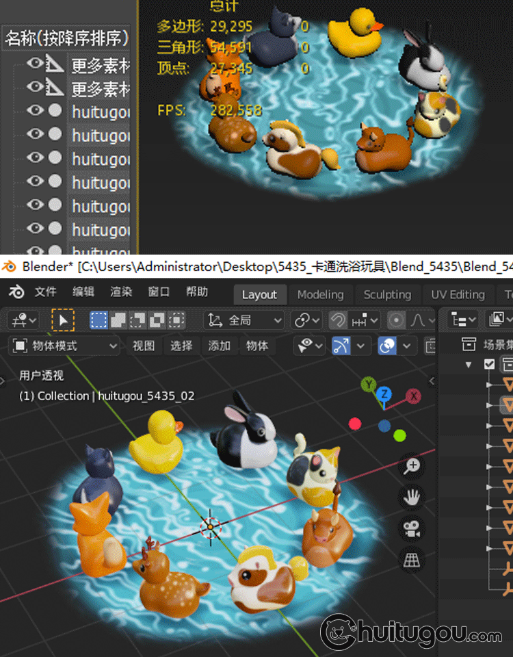Image resolution: width=513 pixels, height=657 pixels.
Task: Switch to the UV Editing workspace tab
Action: coord(458,294)
